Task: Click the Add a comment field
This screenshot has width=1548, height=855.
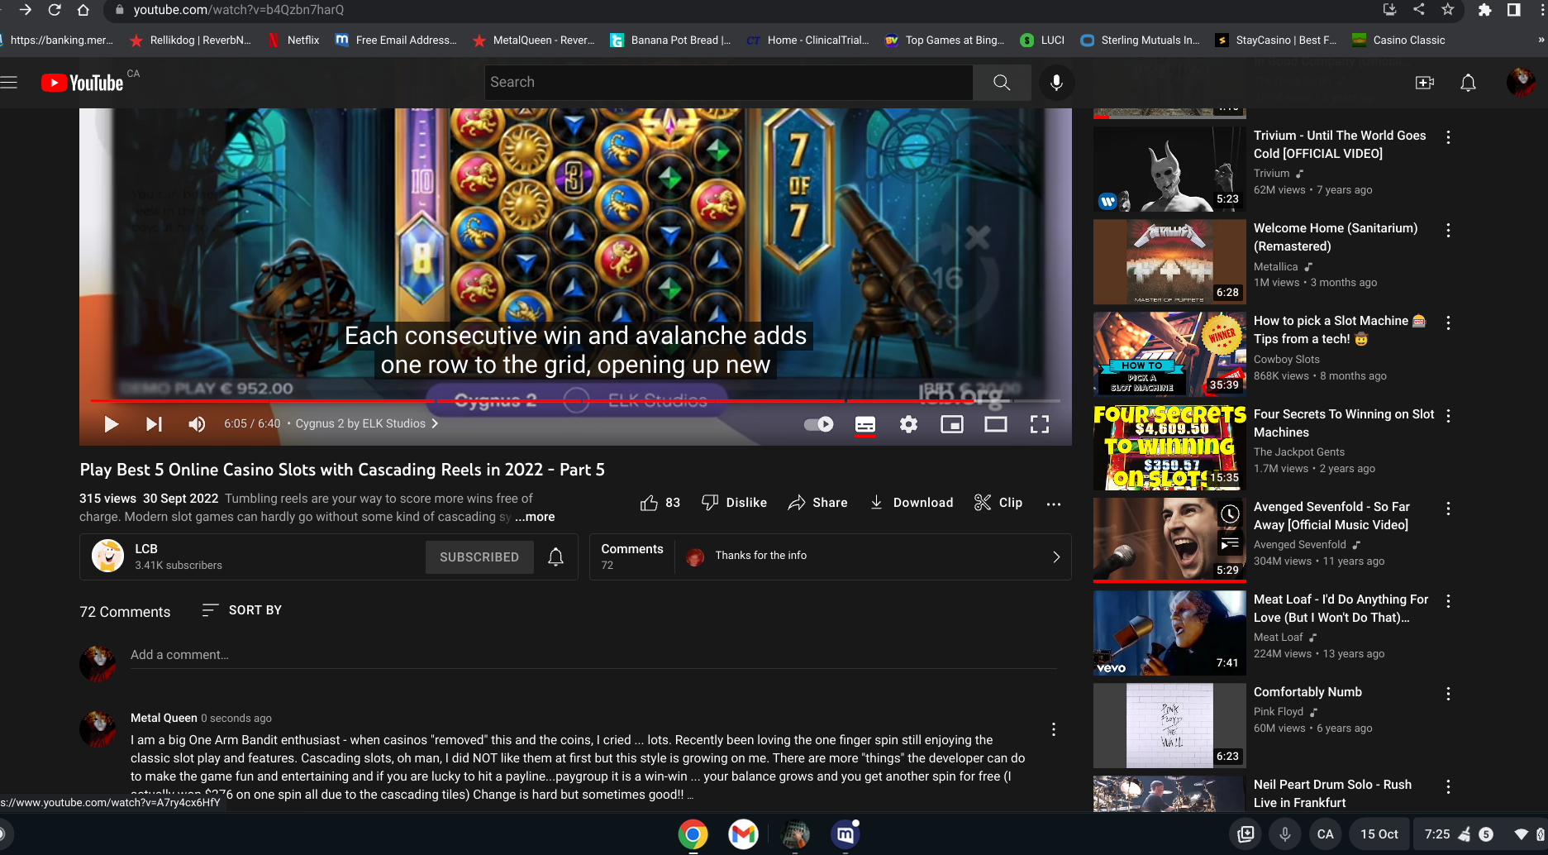Action: 593,655
